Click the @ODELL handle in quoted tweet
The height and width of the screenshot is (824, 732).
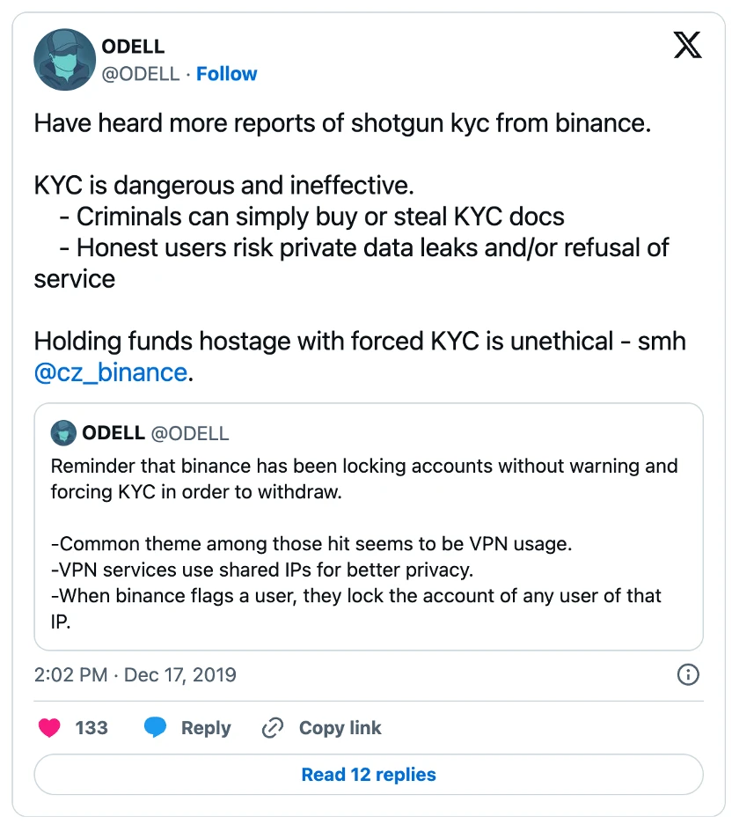pyautogui.click(x=190, y=433)
